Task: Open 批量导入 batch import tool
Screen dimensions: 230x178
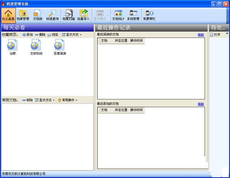Action: [x=83, y=15]
